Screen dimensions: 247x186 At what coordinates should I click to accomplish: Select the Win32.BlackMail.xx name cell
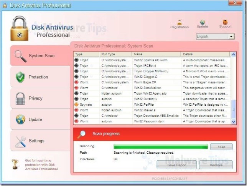click(147, 88)
